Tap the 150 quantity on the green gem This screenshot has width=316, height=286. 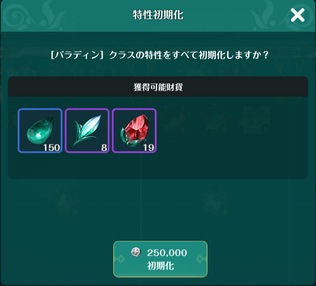pyautogui.click(x=52, y=147)
